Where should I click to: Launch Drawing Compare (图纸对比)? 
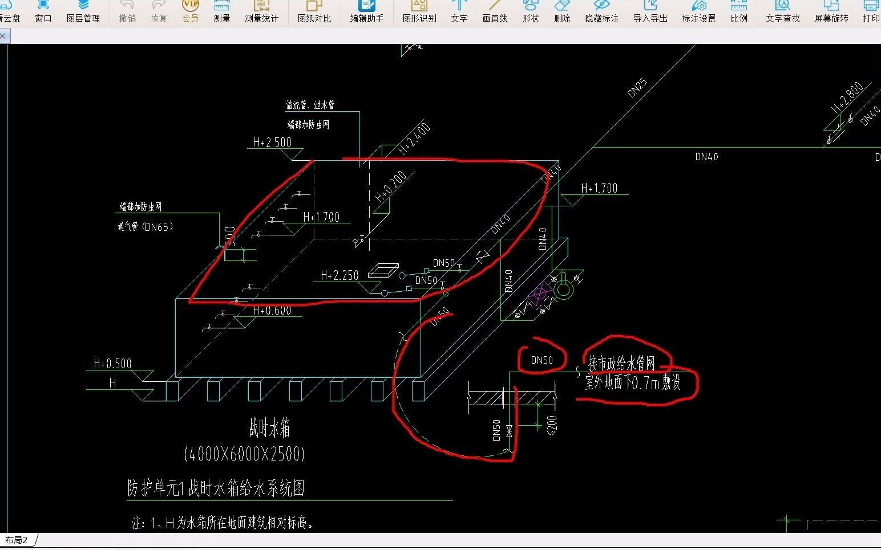point(314,11)
